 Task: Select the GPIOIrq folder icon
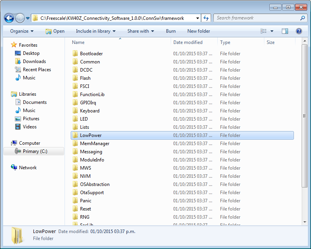point(75,102)
